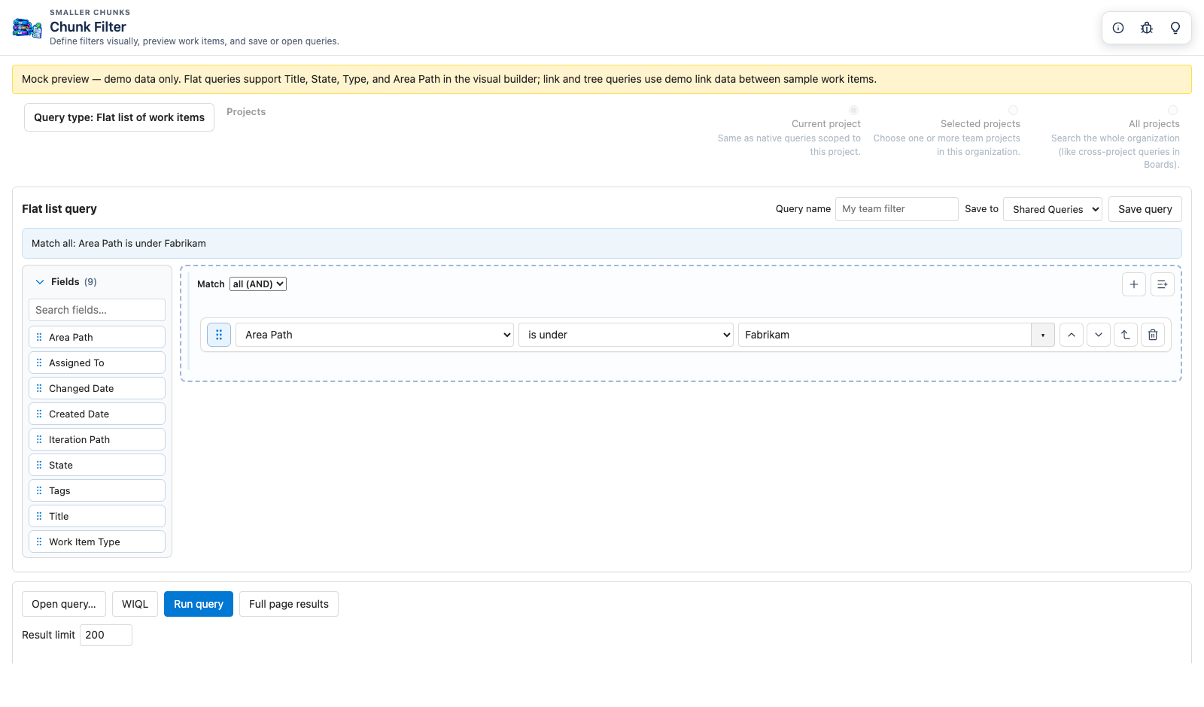Click the Iteration Path field item

[97, 439]
